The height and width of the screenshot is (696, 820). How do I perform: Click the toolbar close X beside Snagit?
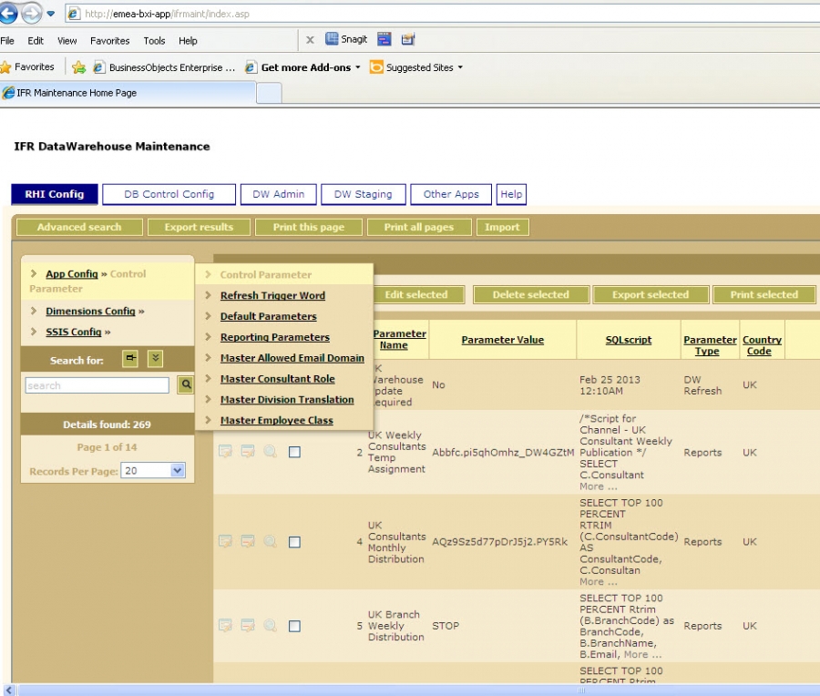310,40
